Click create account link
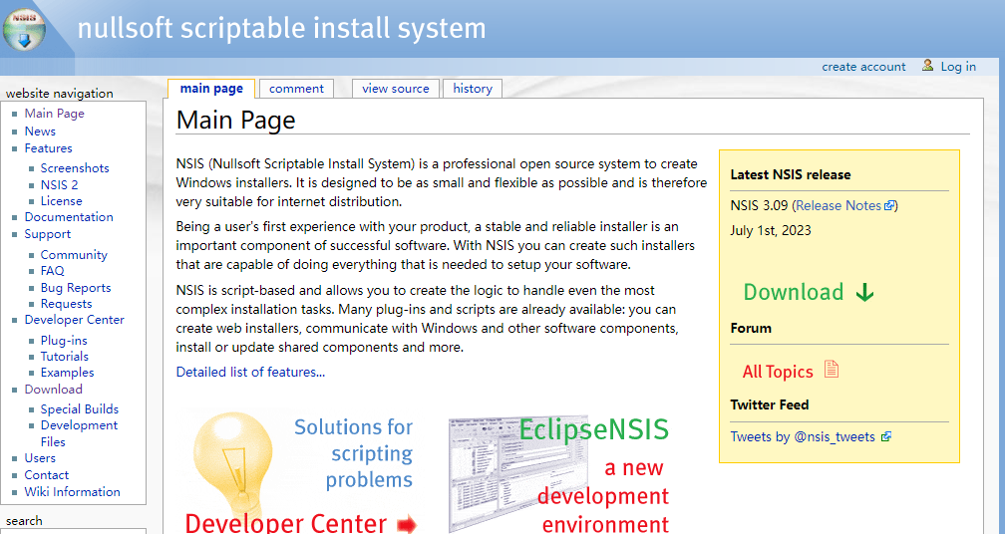This screenshot has height=534, width=1005. [x=863, y=67]
